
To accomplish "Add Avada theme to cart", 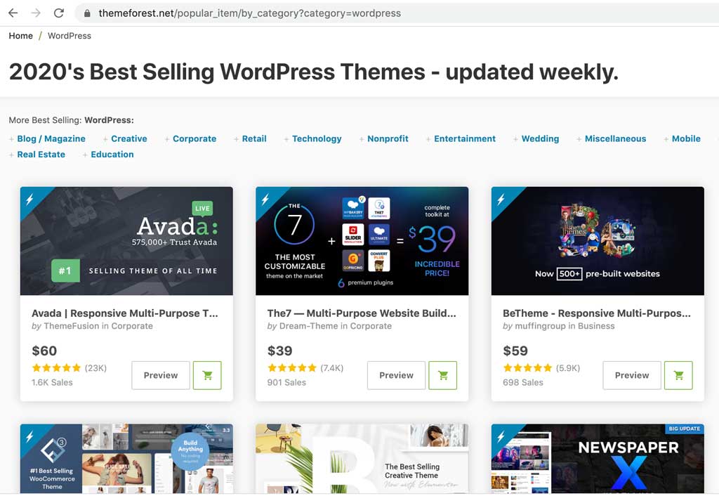I will point(207,375).
